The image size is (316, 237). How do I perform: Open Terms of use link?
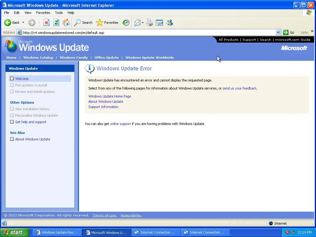(x=105, y=215)
